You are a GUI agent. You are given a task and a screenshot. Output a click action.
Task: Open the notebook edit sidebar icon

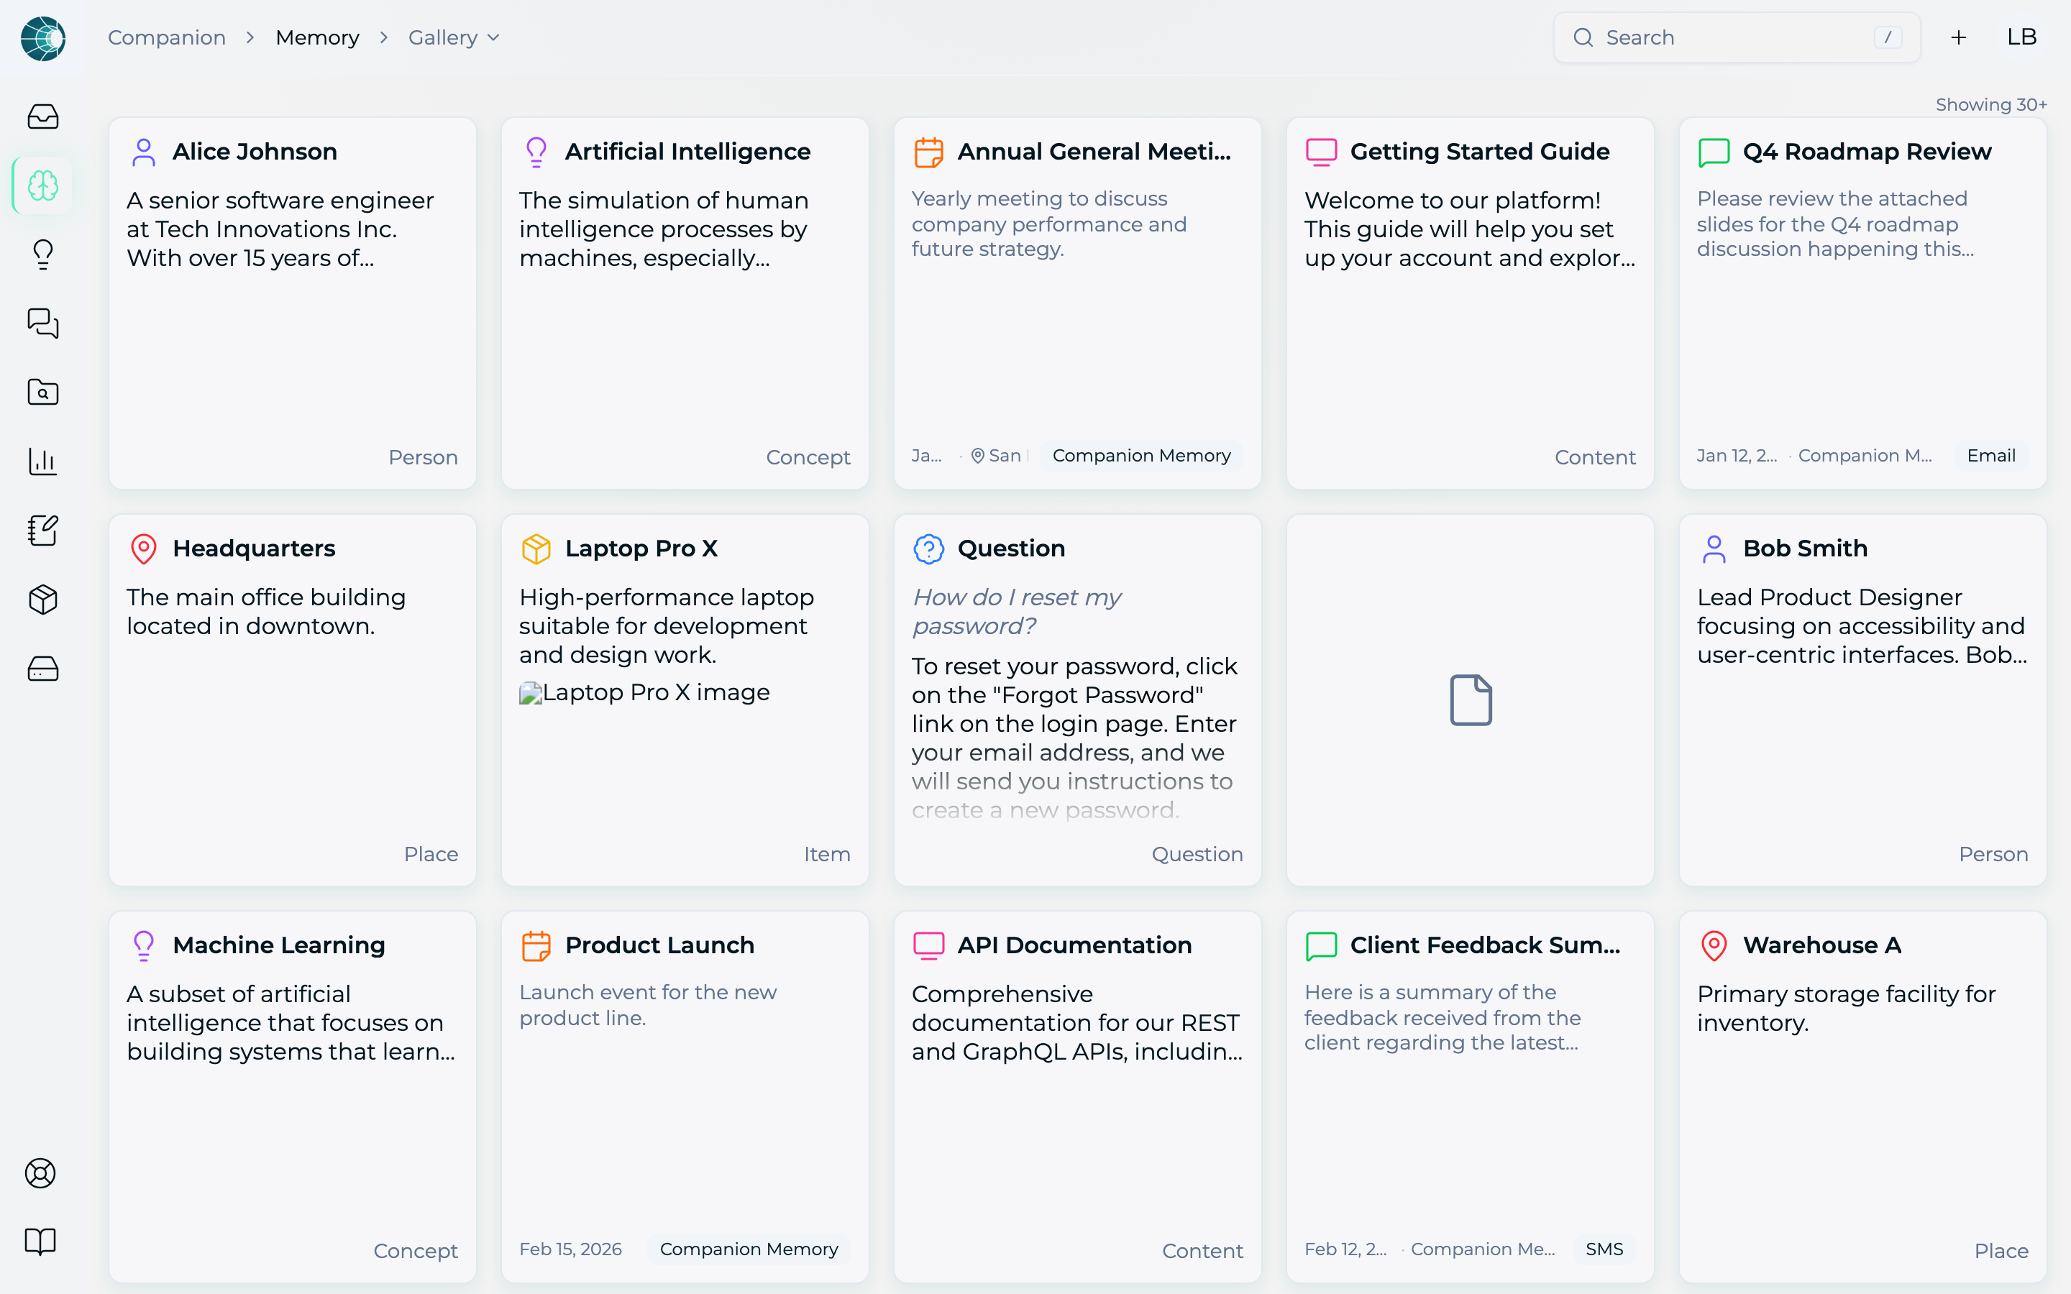point(43,531)
